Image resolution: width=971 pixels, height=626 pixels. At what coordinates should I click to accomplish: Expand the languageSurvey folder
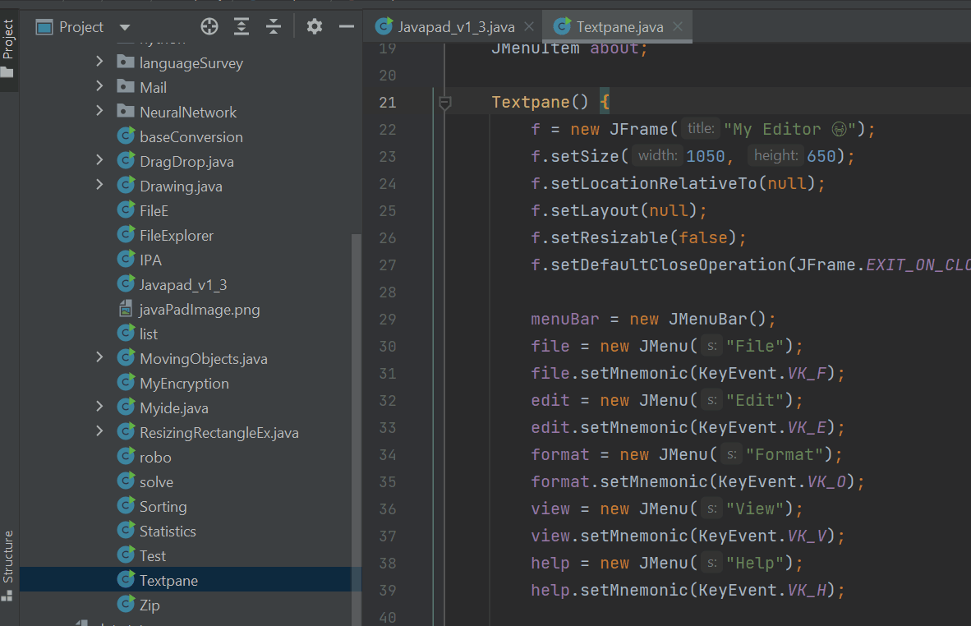coord(99,62)
